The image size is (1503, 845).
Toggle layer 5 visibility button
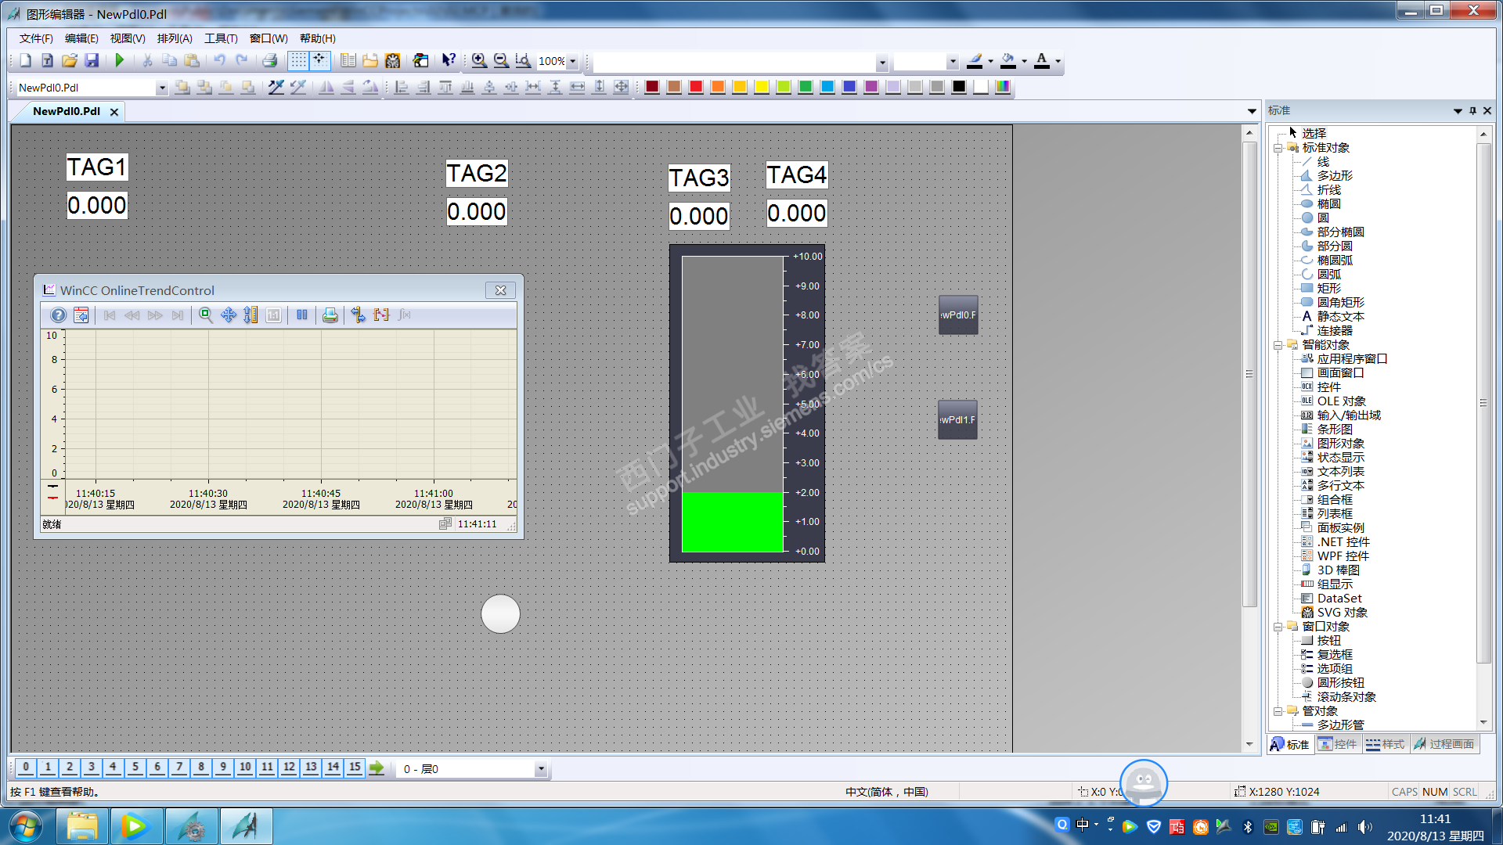click(x=135, y=768)
